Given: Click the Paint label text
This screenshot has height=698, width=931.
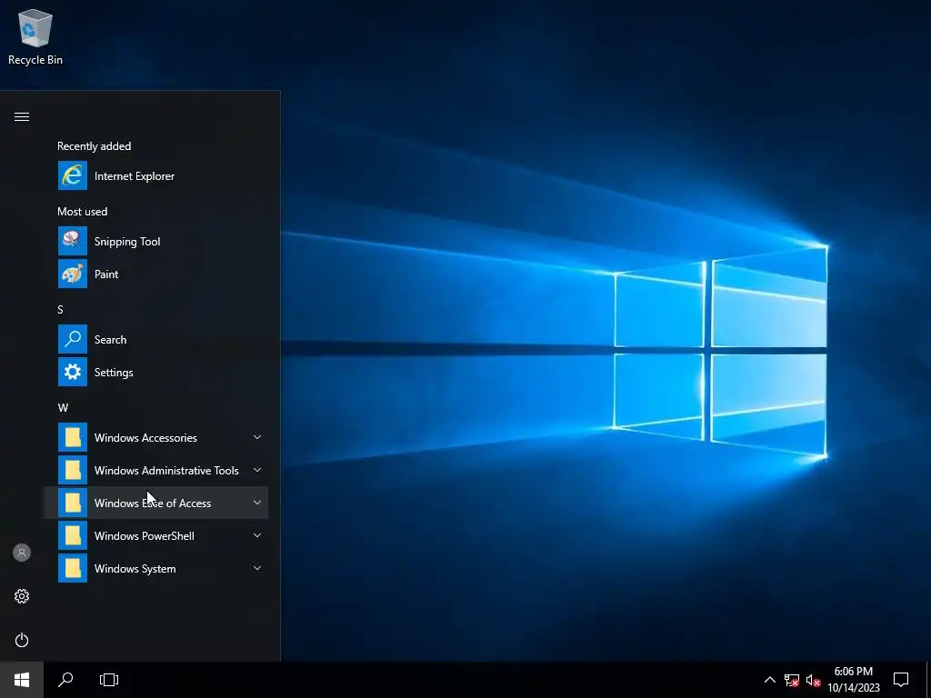Looking at the screenshot, I should coord(106,274).
